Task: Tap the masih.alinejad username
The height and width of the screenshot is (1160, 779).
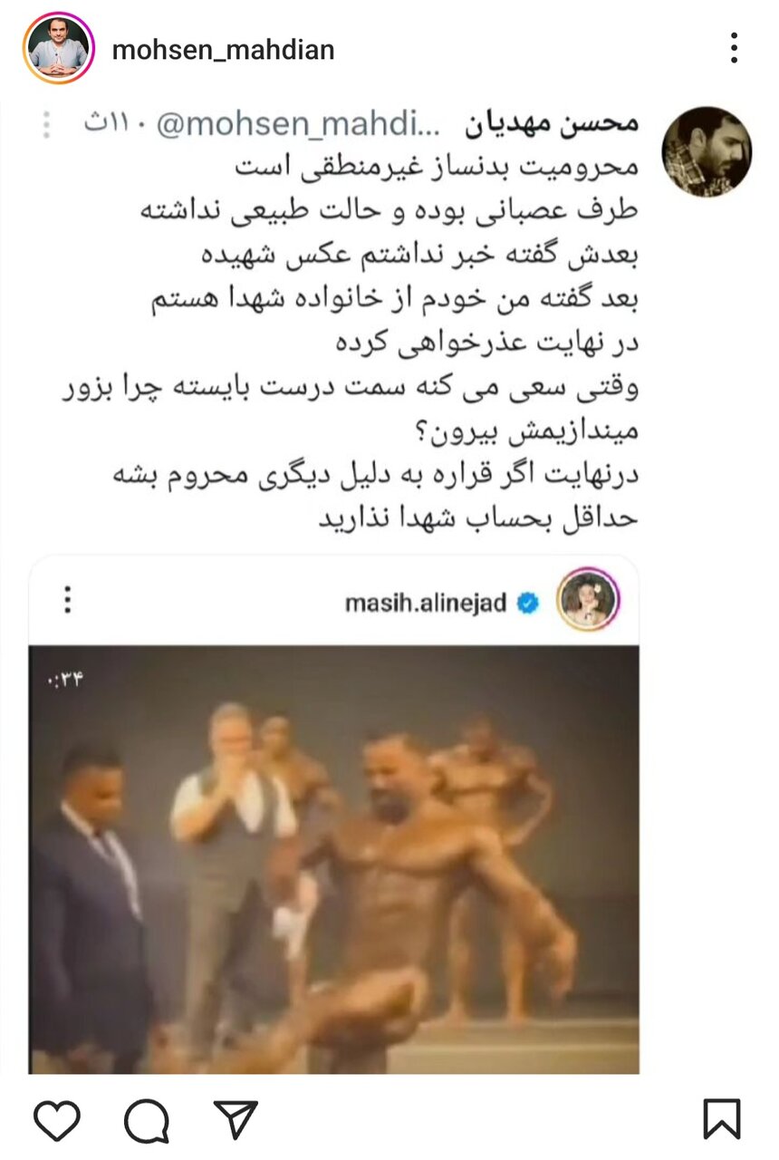Action: pyautogui.click(x=425, y=603)
